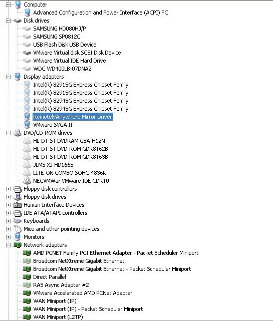Click the Display adapters category icon
This screenshot has width=273, height=321.
click(x=18, y=77)
